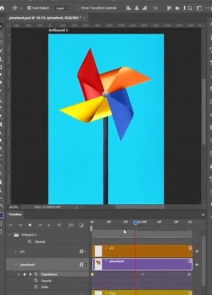Select the Timeline panel tab
The width and height of the screenshot is (212, 295).
pos(15,214)
